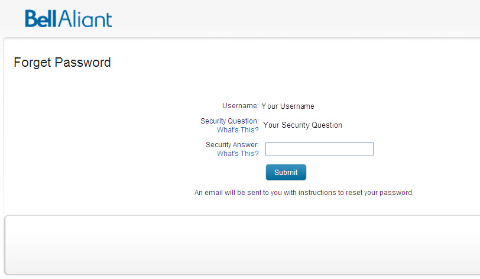Click the empty footer panel

[x=242, y=245]
